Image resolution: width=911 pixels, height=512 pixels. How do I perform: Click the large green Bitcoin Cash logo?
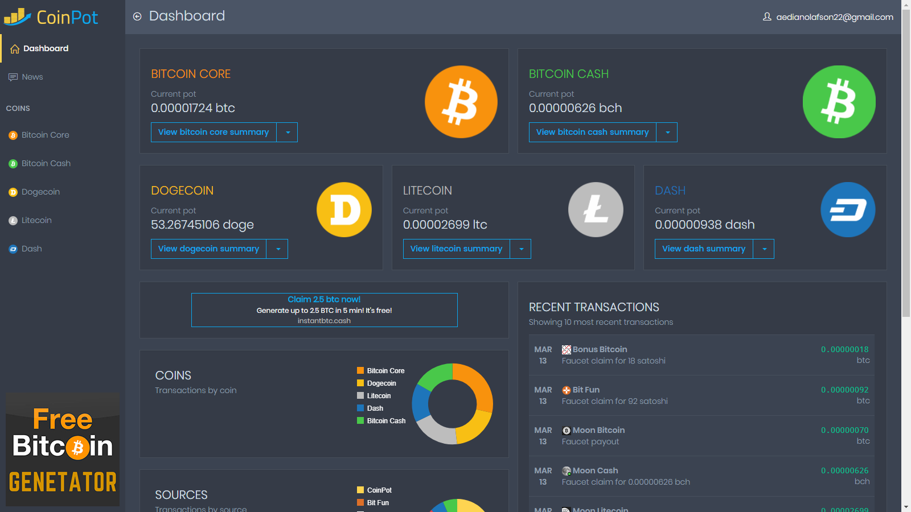tap(839, 102)
